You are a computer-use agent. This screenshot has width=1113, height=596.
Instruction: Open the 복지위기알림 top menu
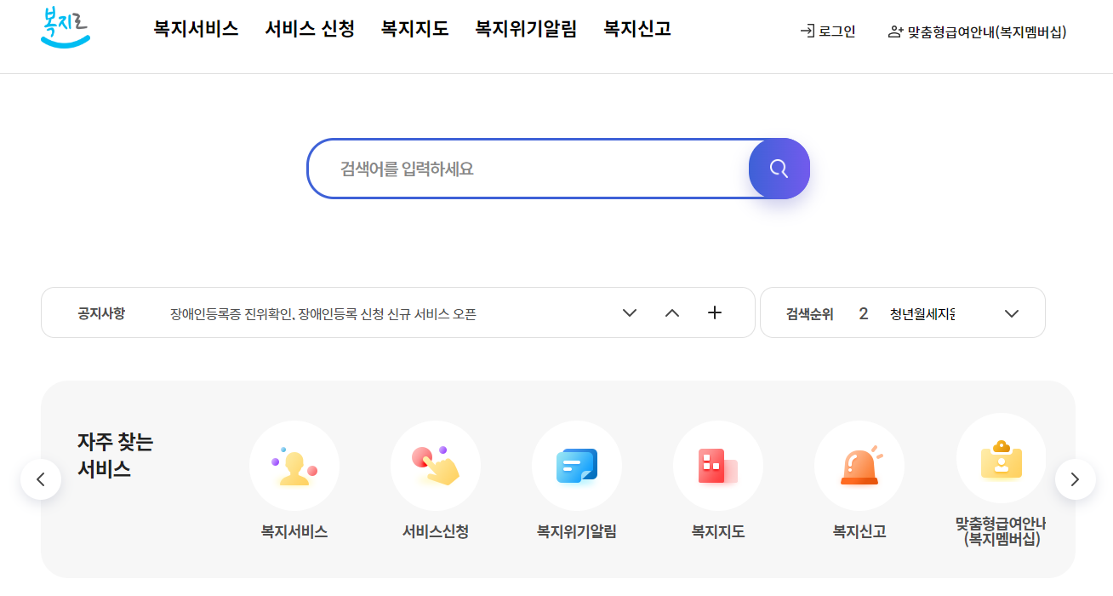(x=526, y=29)
